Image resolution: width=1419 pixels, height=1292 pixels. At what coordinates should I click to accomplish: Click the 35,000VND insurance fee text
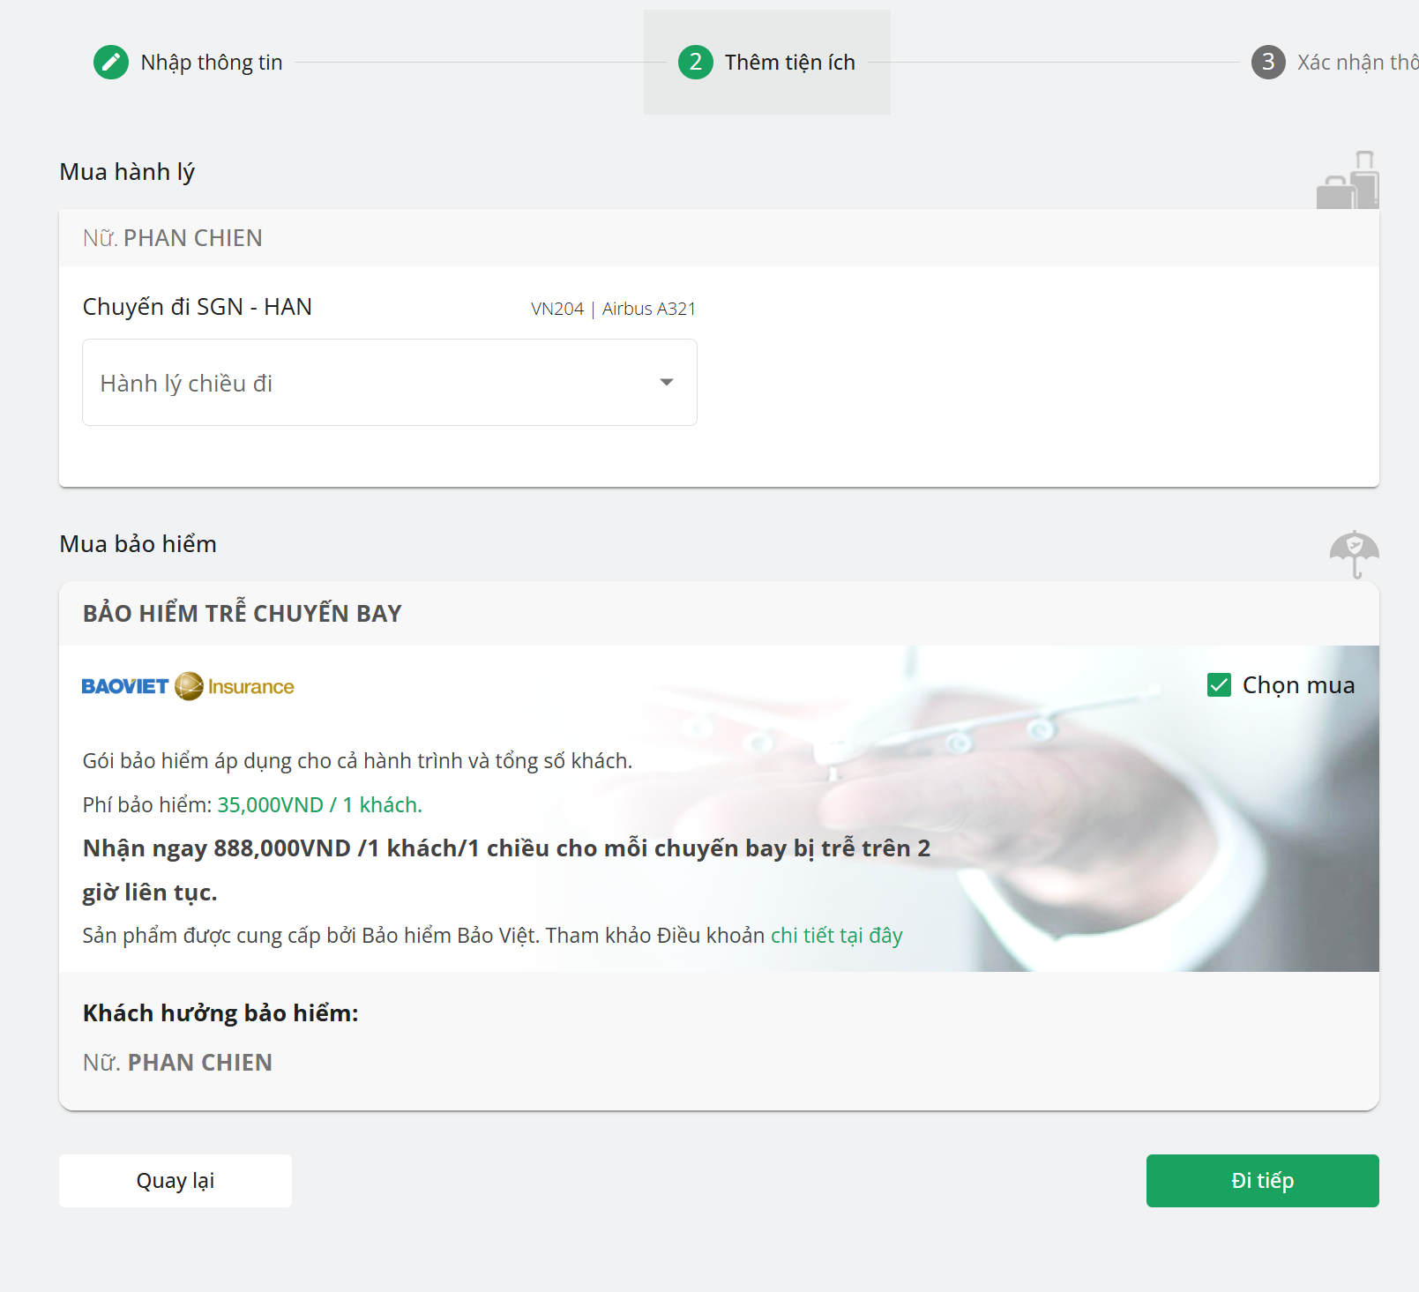(319, 805)
